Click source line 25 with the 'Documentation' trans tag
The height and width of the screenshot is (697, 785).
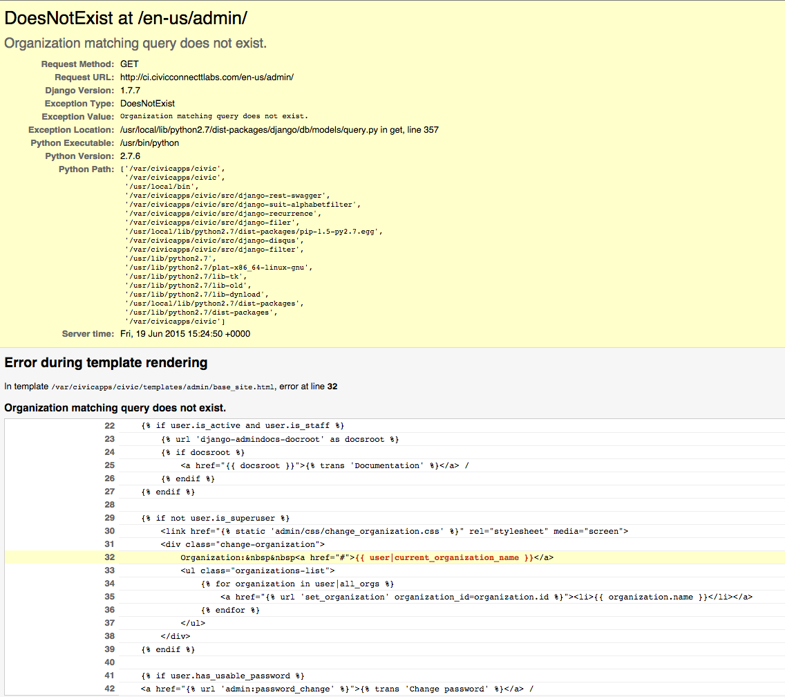pyautogui.click(x=324, y=465)
